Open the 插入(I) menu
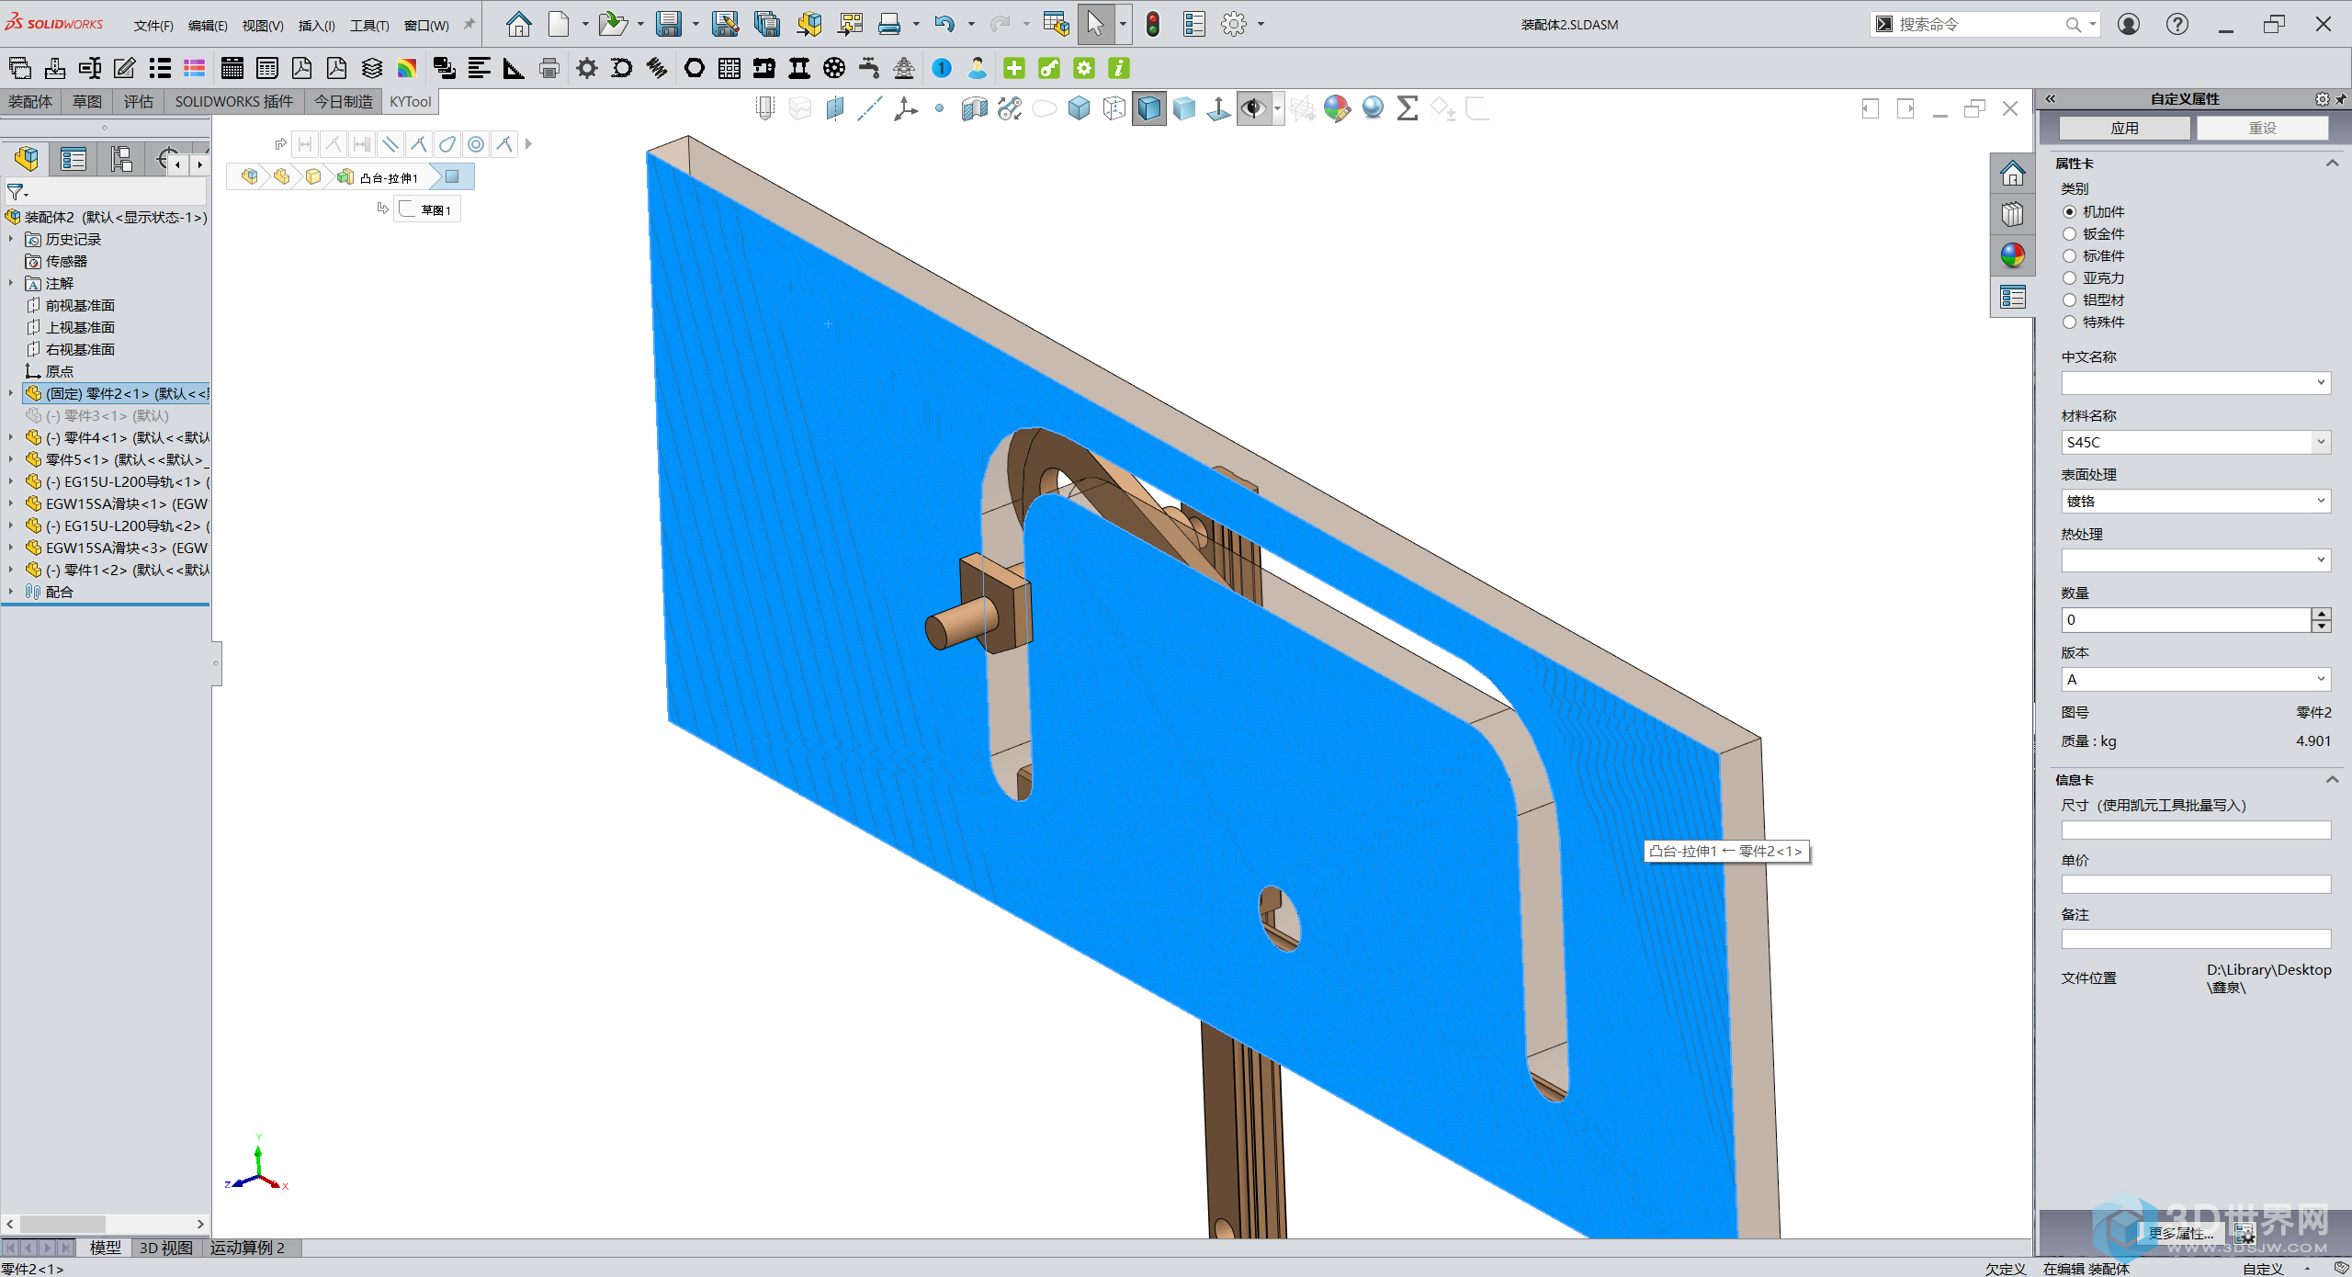This screenshot has width=2352, height=1277. pos(316,26)
